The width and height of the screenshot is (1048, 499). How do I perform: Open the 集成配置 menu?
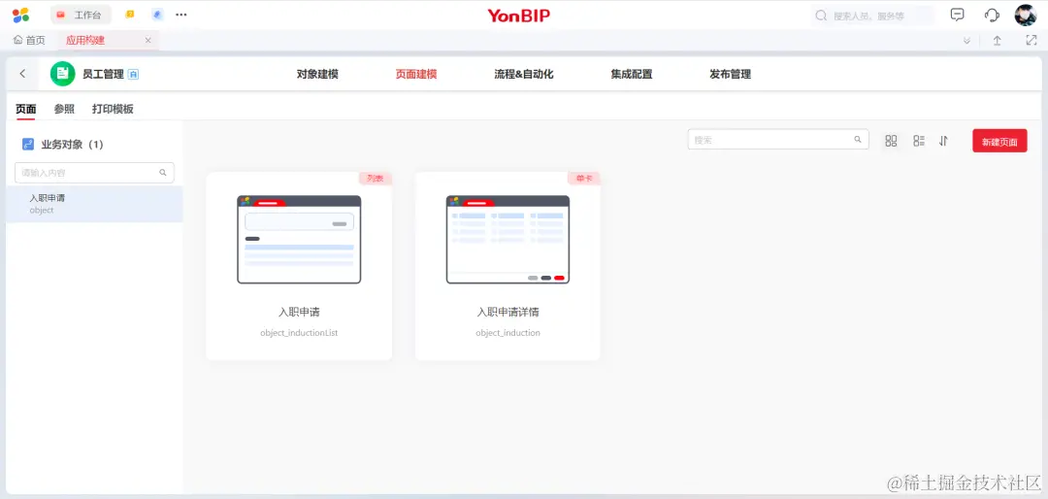(632, 74)
